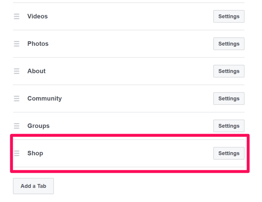The width and height of the screenshot is (262, 202).
Task: Click the drag handle beside Videos
Action: click(17, 16)
